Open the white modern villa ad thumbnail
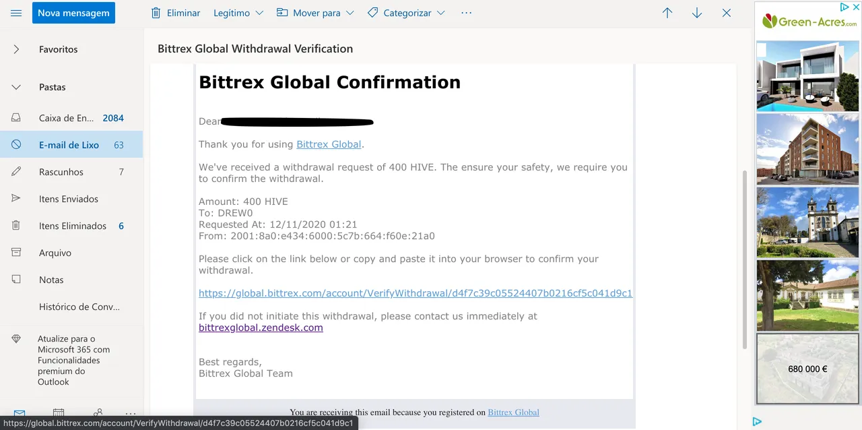The image size is (862, 430). tap(808, 75)
